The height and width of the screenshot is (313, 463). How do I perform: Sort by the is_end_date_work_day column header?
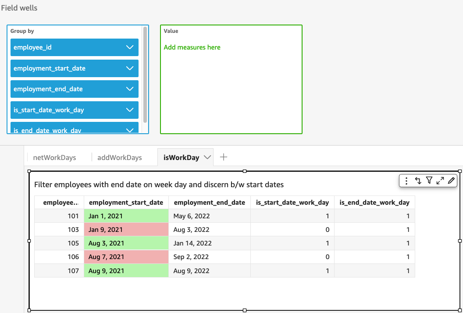(374, 203)
